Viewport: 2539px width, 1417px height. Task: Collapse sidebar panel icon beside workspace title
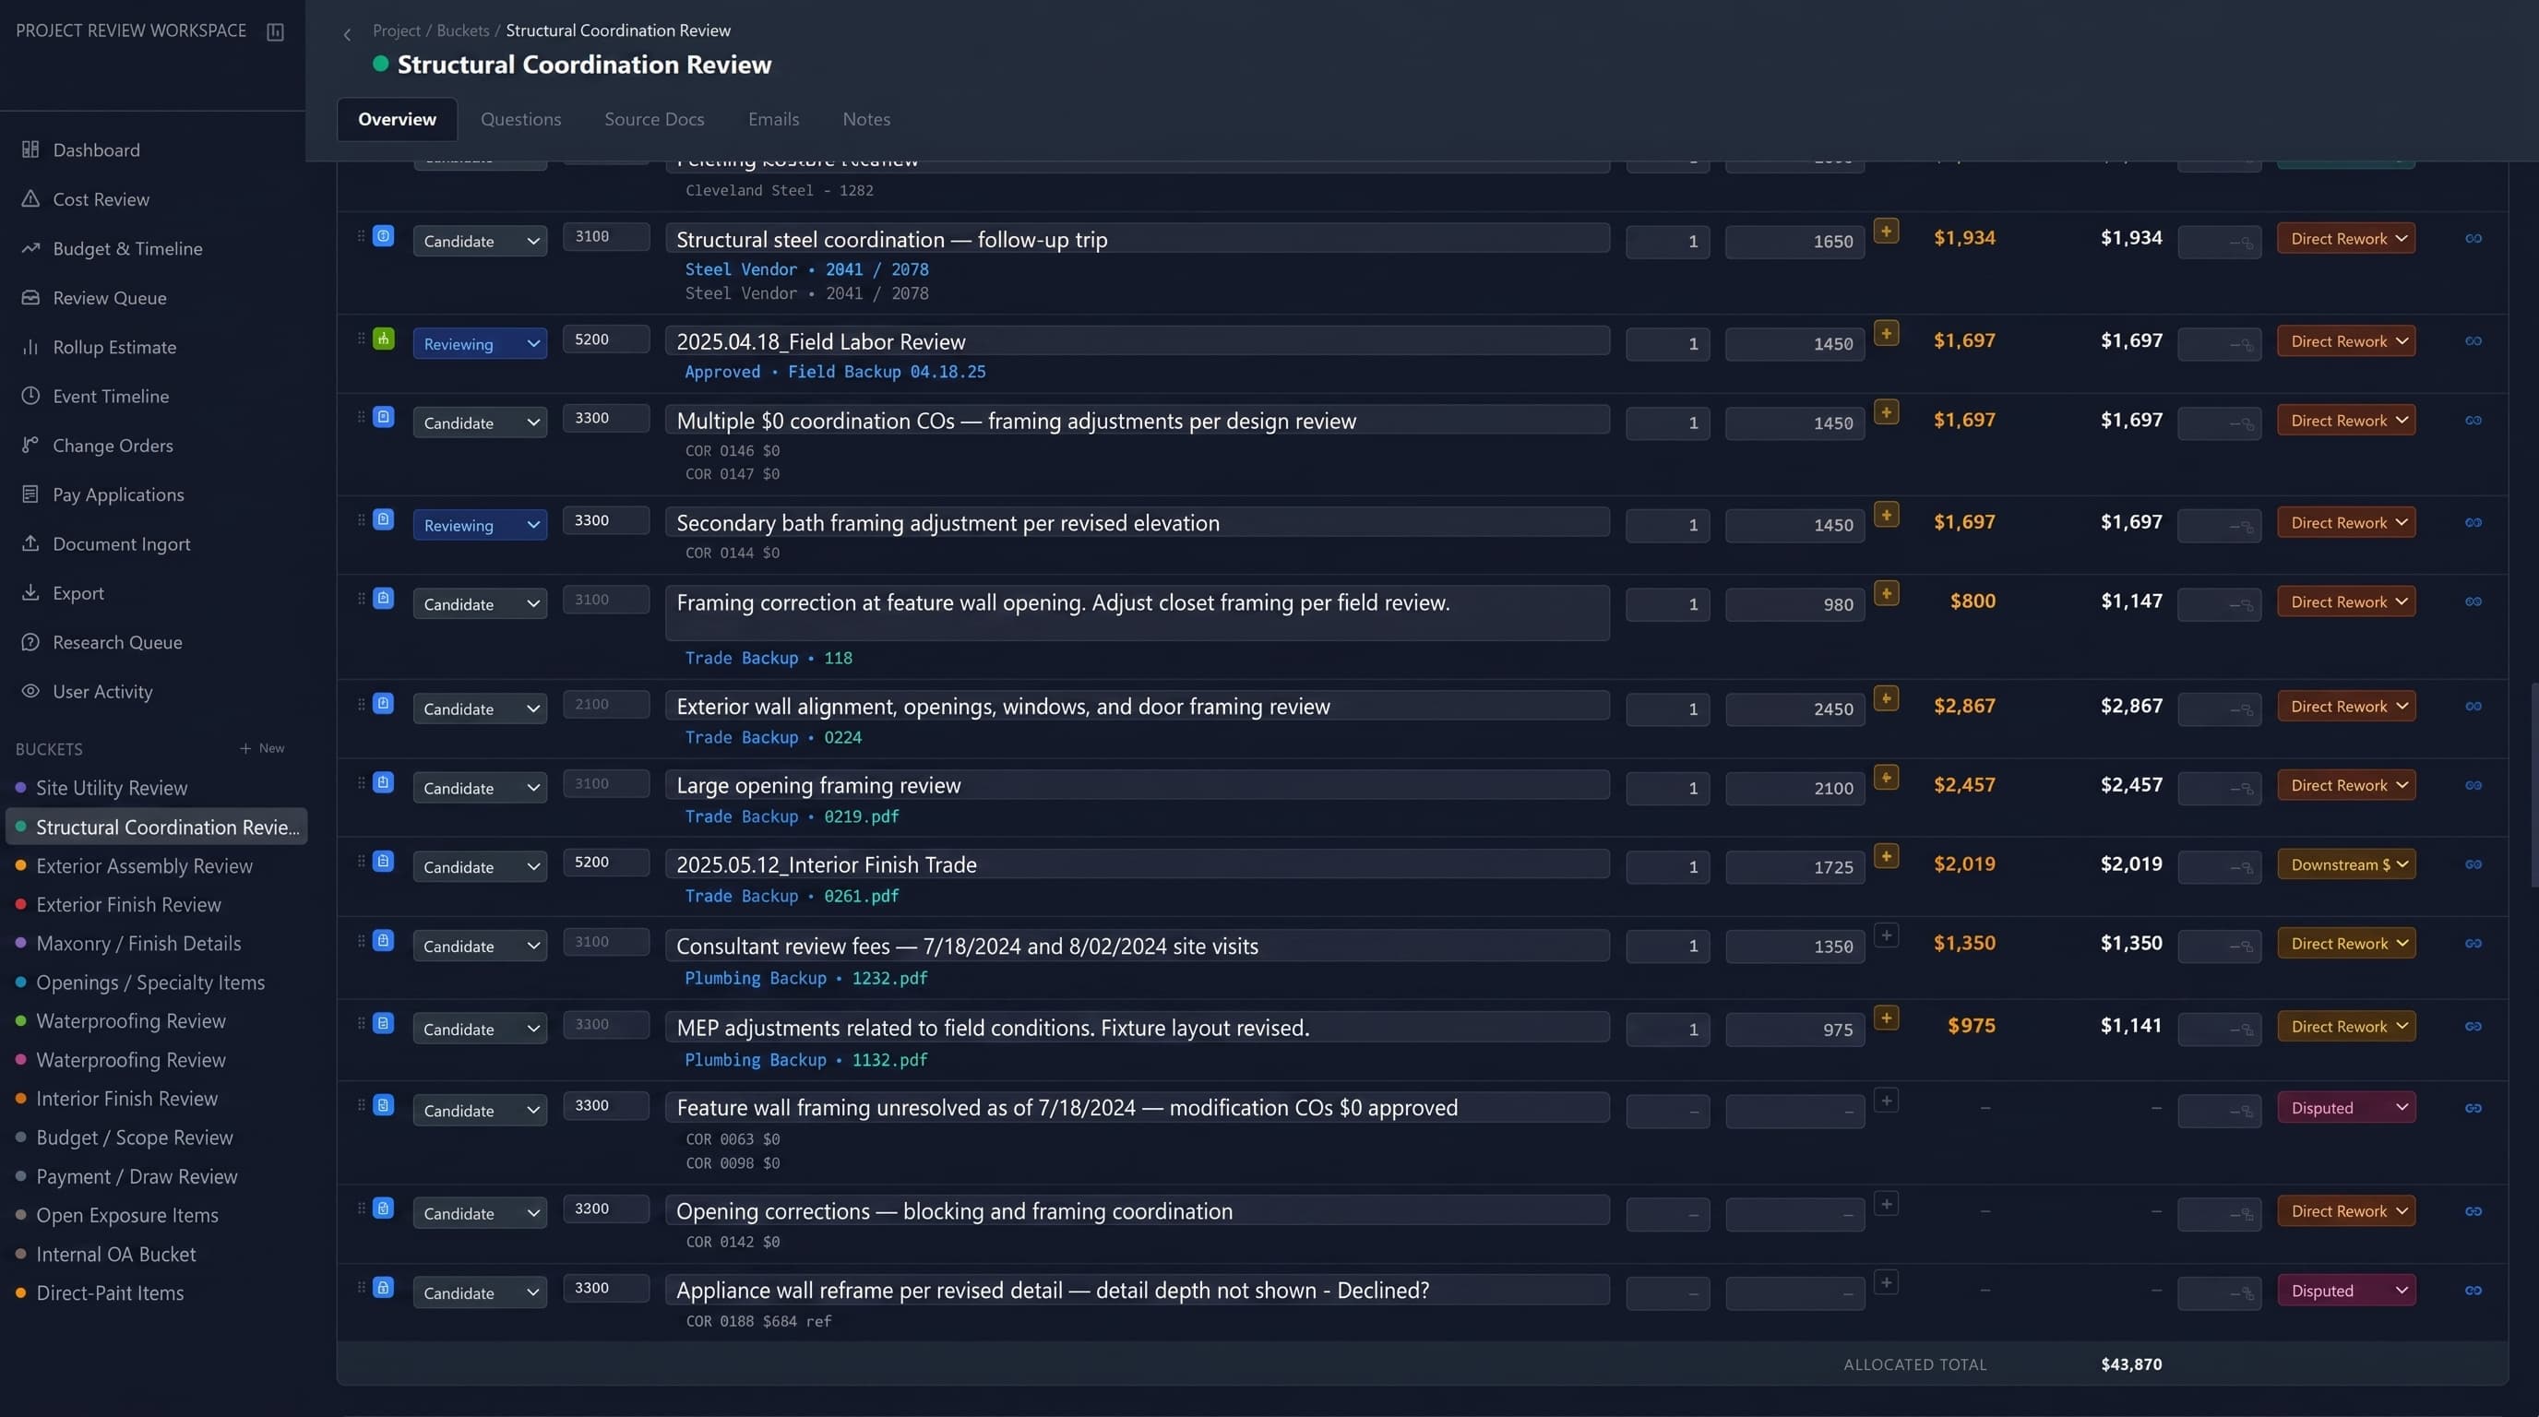point(275,31)
